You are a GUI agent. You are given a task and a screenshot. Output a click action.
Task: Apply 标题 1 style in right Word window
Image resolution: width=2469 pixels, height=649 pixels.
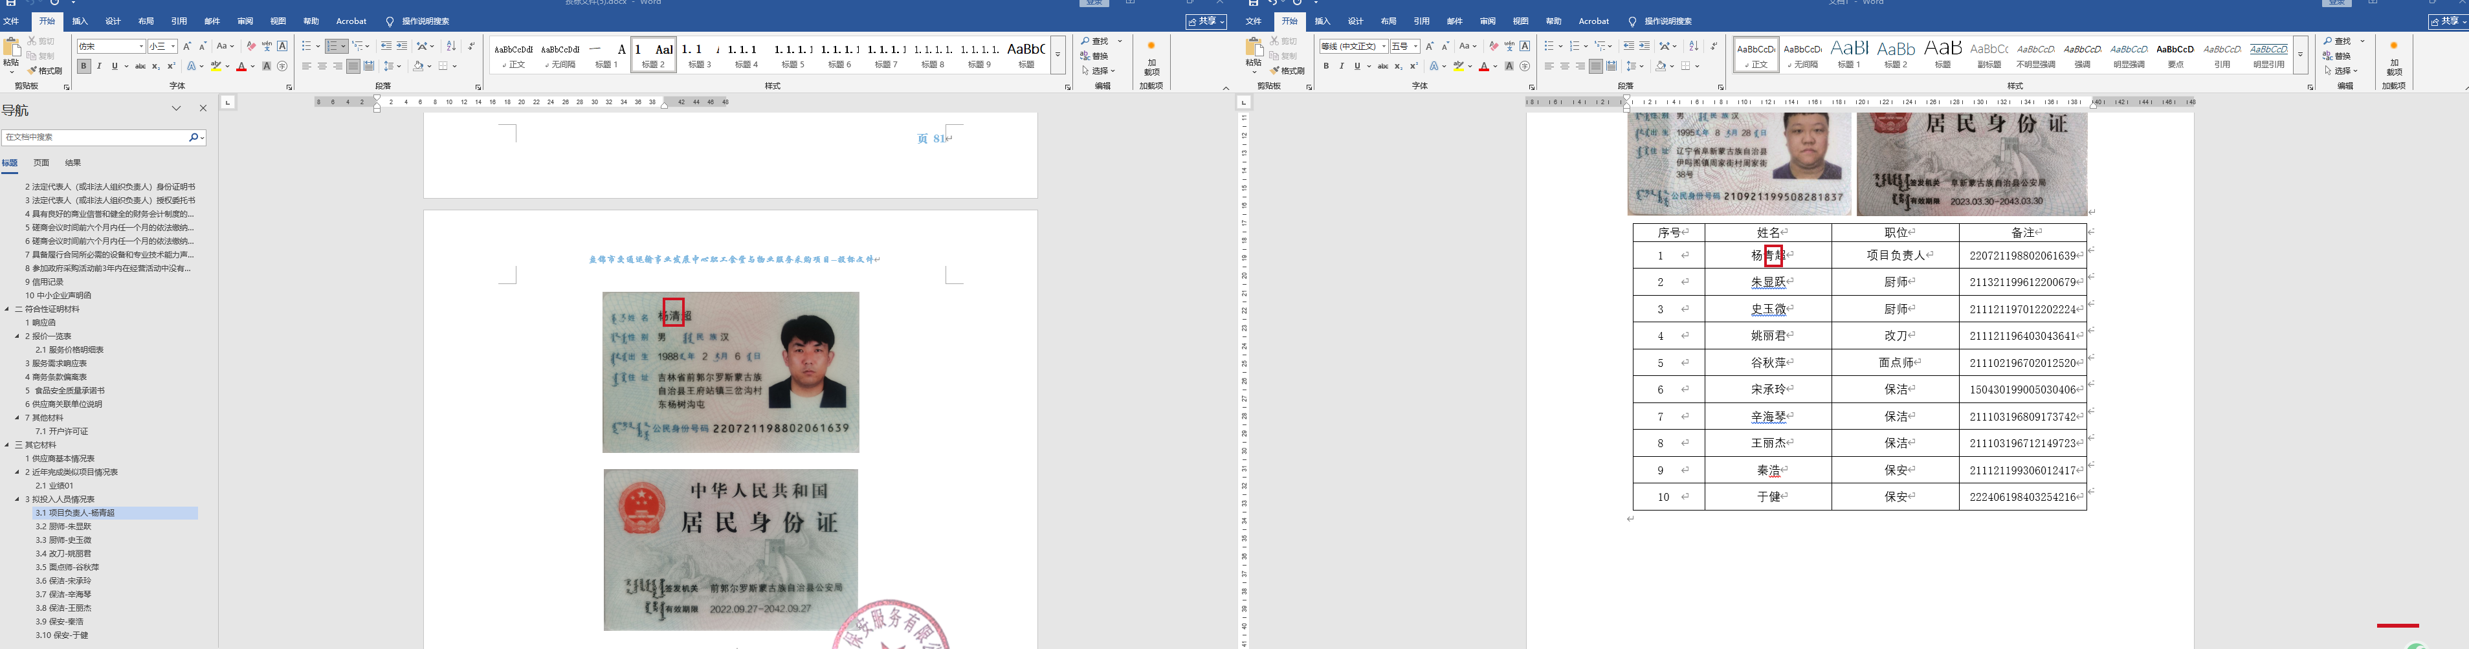point(1849,54)
